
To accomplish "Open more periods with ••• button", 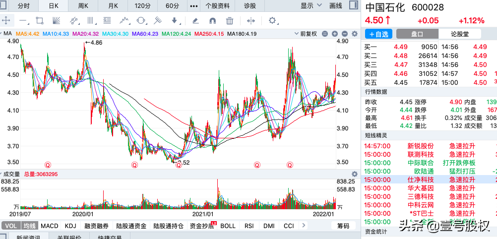I will coord(193,6).
